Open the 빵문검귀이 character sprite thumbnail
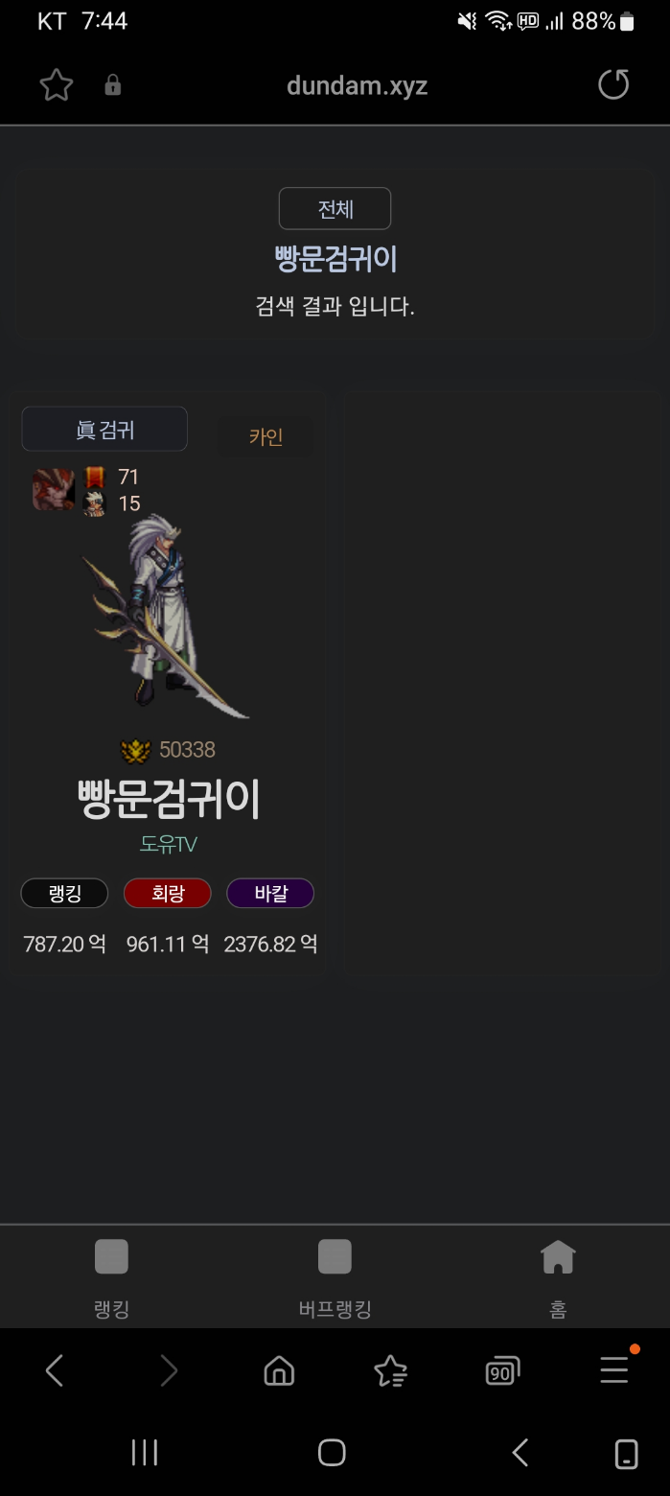 (168, 616)
